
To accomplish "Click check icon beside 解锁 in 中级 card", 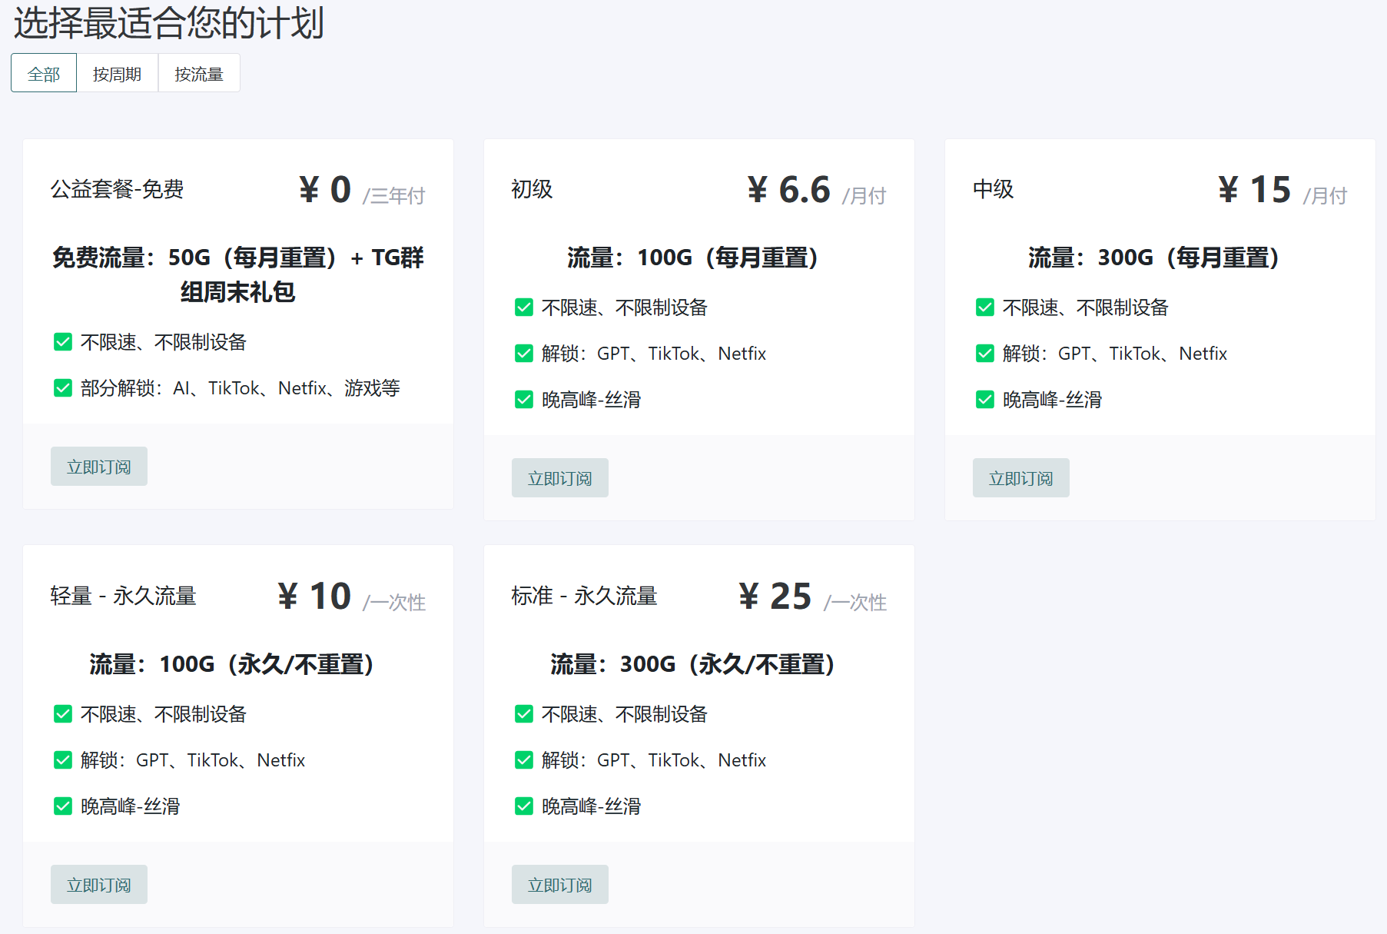I will (985, 354).
